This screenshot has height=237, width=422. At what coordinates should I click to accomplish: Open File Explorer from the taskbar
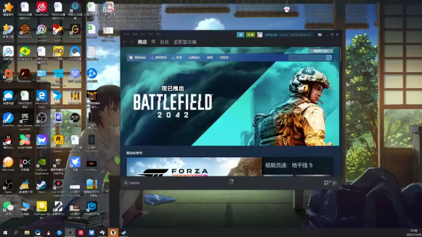coord(27,233)
